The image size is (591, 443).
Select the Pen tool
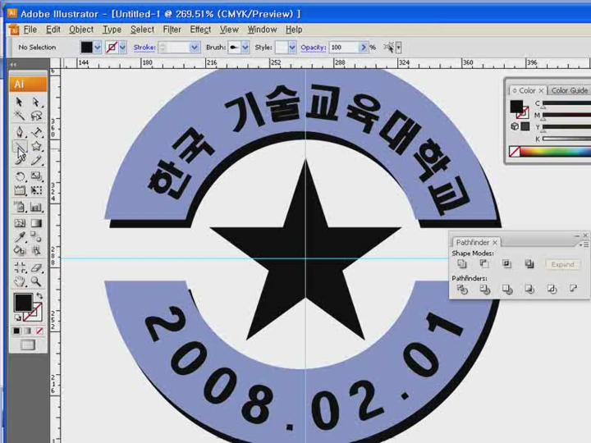click(x=20, y=132)
